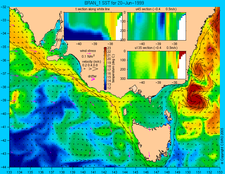Click the '-39' label under t section inset
Image resolution: width=225 pixels, height=174 pixels.
(94, 44)
